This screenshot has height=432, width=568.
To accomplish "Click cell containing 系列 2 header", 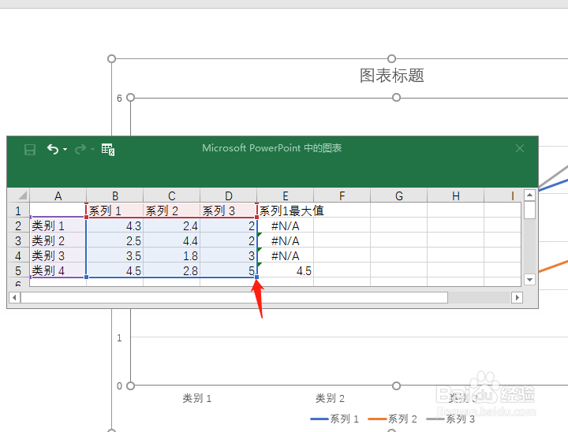I will (172, 210).
